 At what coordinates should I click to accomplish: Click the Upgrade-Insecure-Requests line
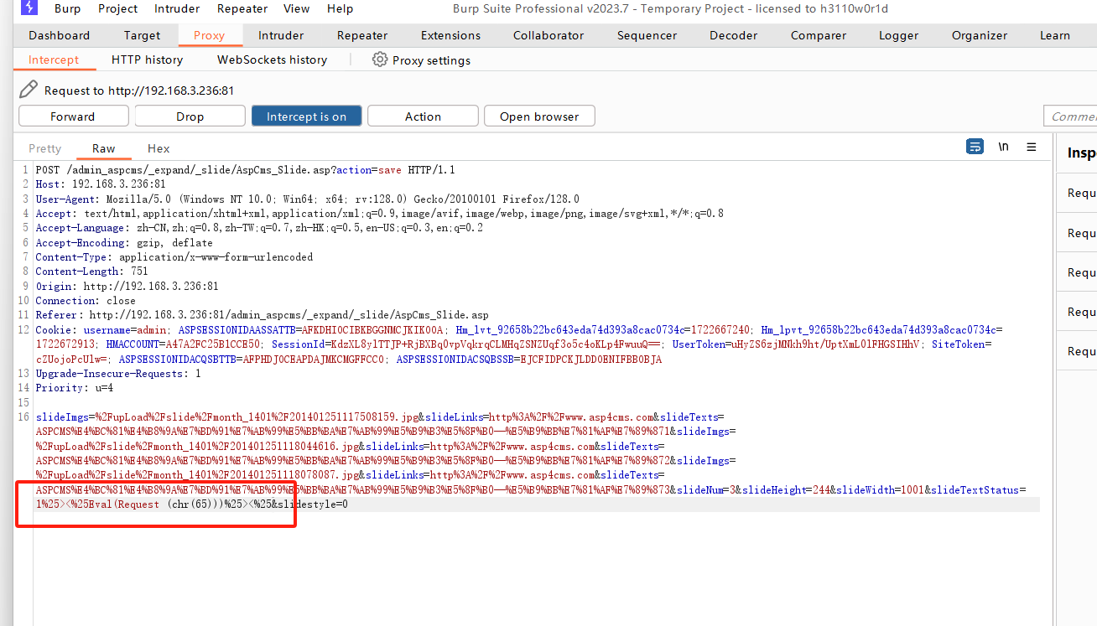click(118, 374)
